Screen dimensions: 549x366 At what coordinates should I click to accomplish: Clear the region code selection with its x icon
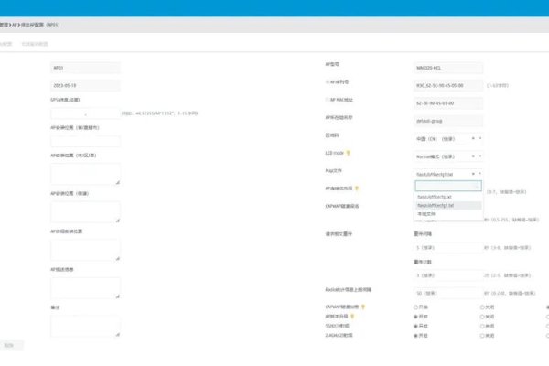[x=473, y=139]
